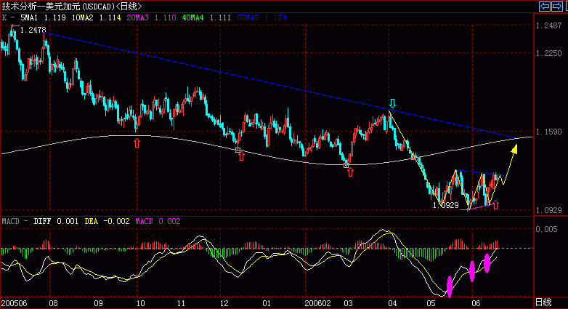The image size is (568, 309).
Task: Click the 01 month axis label
Action: point(267,303)
